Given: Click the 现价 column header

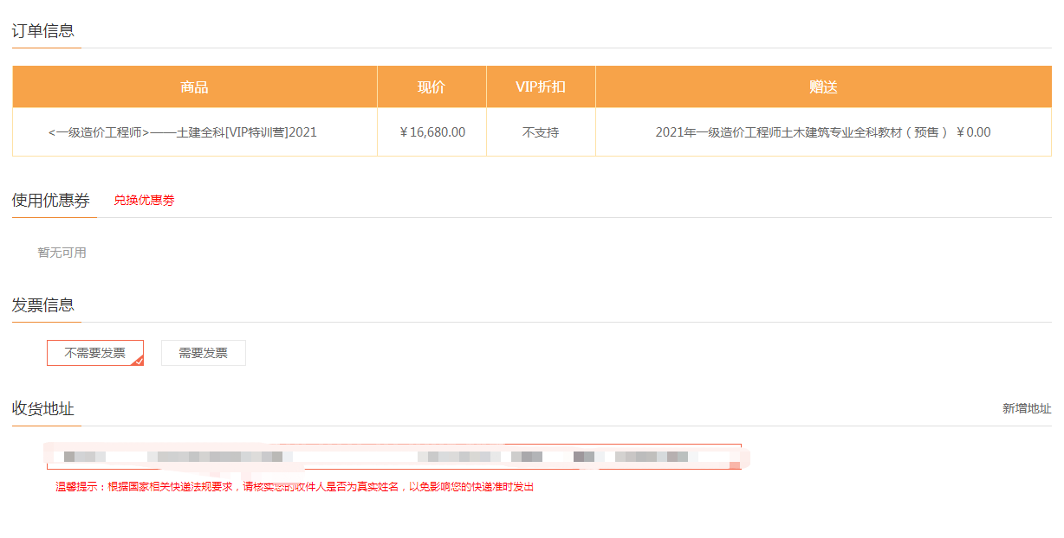Looking at the screenshot, I should point(431,87).
